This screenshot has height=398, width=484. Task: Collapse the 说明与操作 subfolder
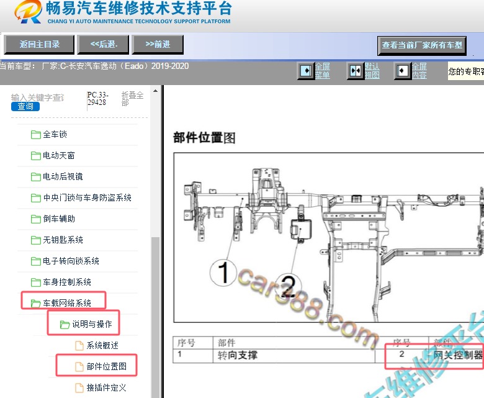click(92, 324)
